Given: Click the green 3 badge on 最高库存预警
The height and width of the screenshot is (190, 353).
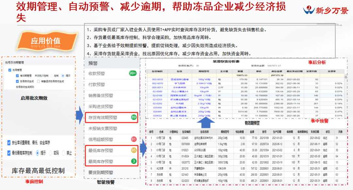Looking at the screenshot, I should (x=133, y=161).
